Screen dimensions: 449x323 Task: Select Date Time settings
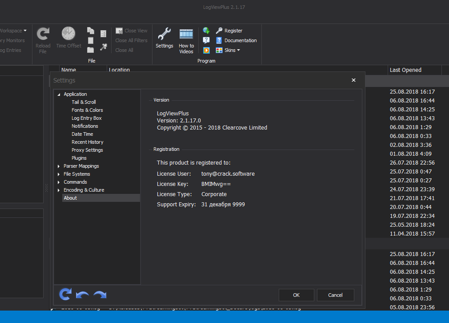point(82,134)
